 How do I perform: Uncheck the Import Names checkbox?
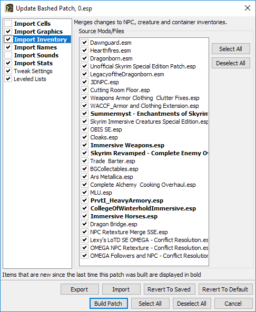8,47
